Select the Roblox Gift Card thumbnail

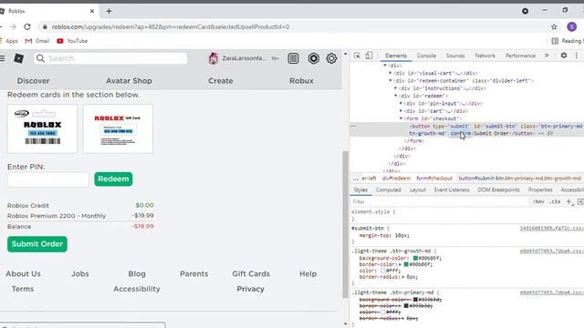(x=118, y=128)
